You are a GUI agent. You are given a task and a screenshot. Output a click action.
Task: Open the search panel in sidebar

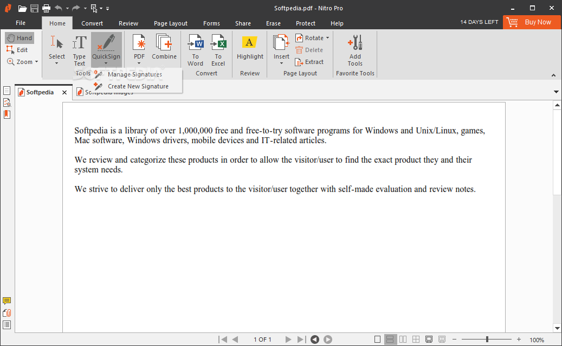(7, 102)
